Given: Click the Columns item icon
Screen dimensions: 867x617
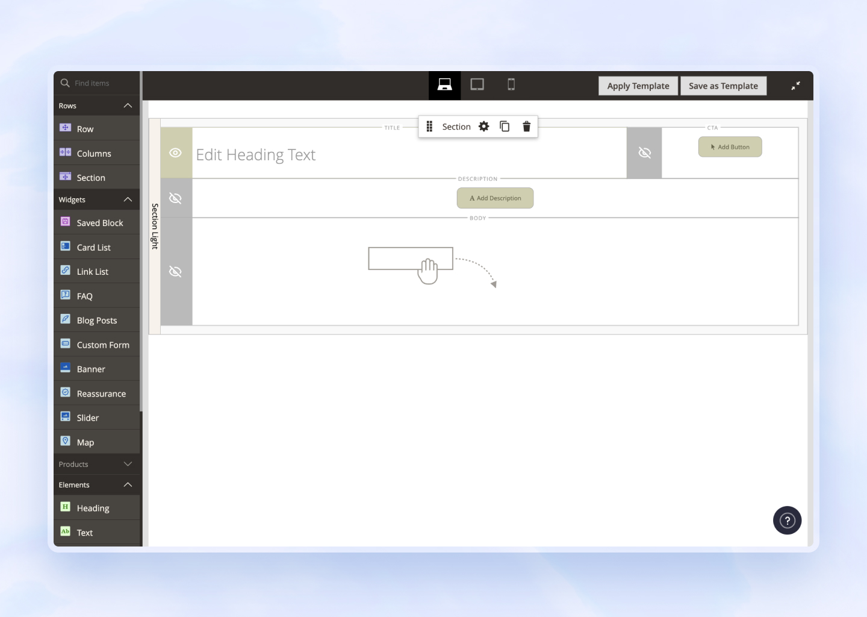Looking at the screenshot, I should point(66,152).
